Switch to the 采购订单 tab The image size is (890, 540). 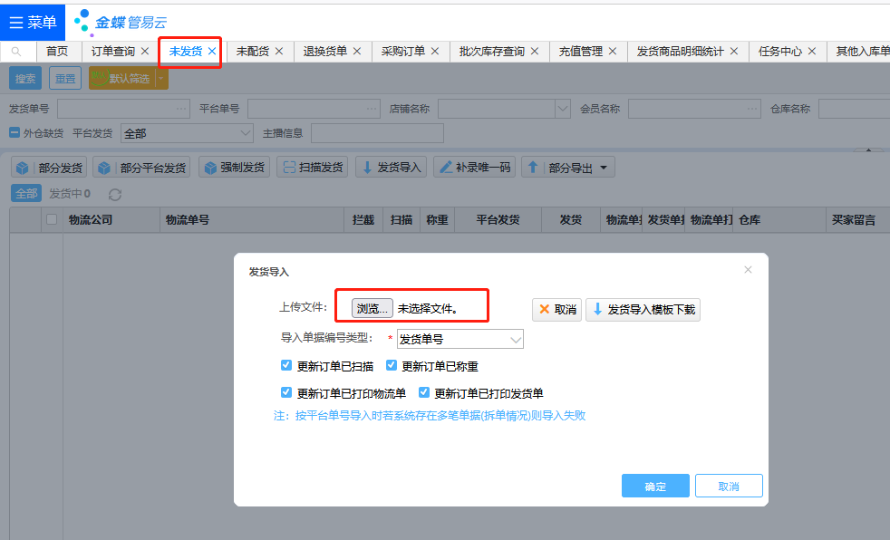tap(402, 52)
